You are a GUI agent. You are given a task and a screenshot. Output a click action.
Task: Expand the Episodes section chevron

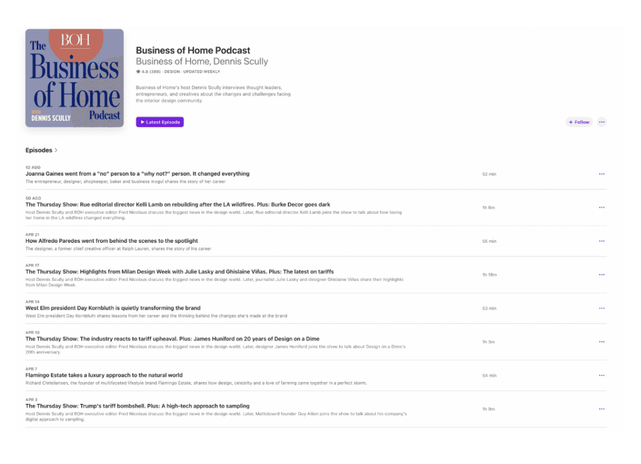[x=56, y=150]
